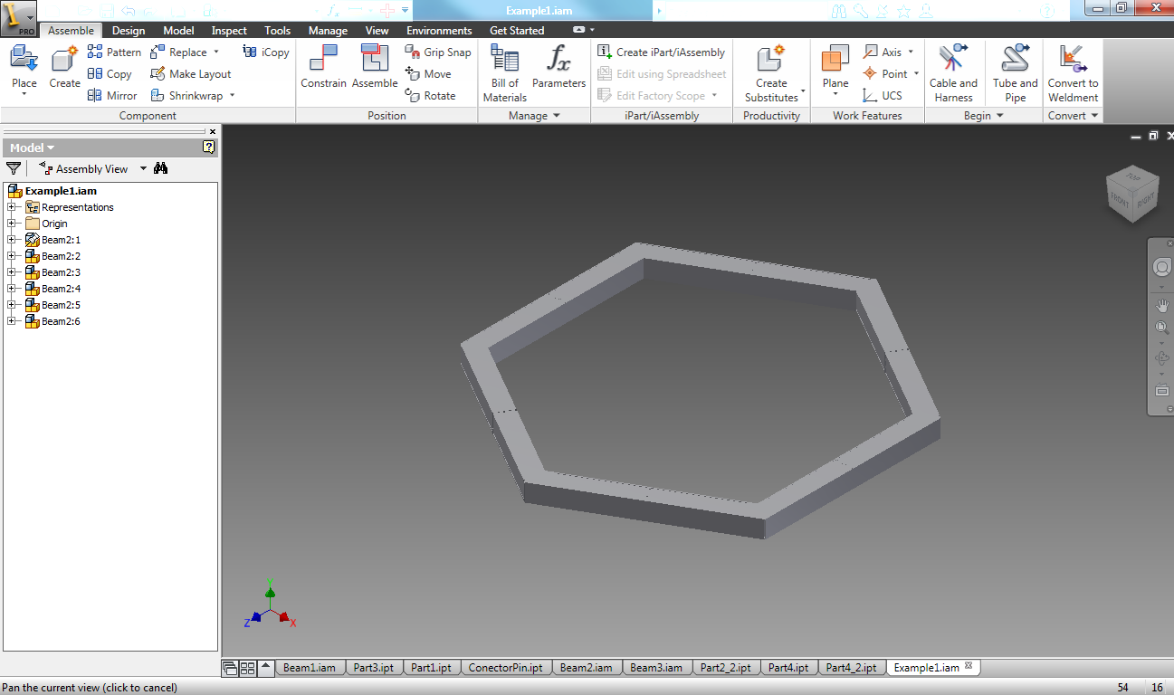Start the Tube and Pipe environment

point(1016,73)
